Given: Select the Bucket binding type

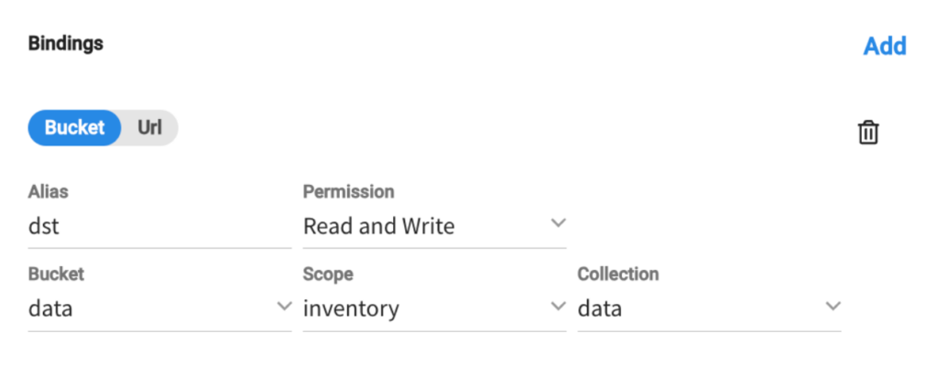Looking at the screenshot, I should pos(75,127).
